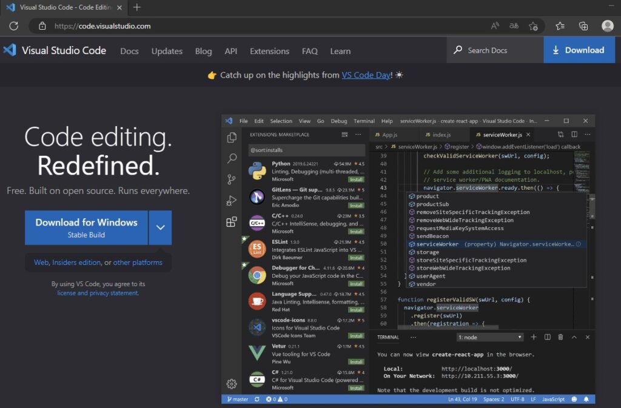Open the browser profile avatar
Image resolution: width=621 pixels, height=408 pixels.
point(608,26)
